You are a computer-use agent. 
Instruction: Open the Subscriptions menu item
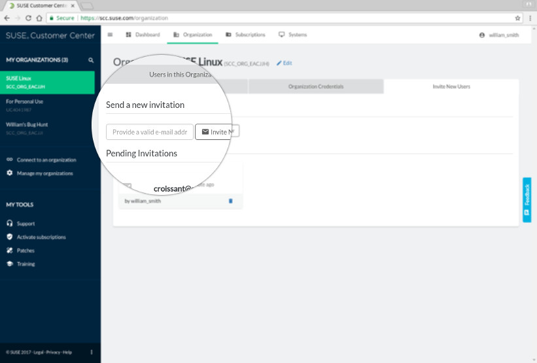(245, 35)
